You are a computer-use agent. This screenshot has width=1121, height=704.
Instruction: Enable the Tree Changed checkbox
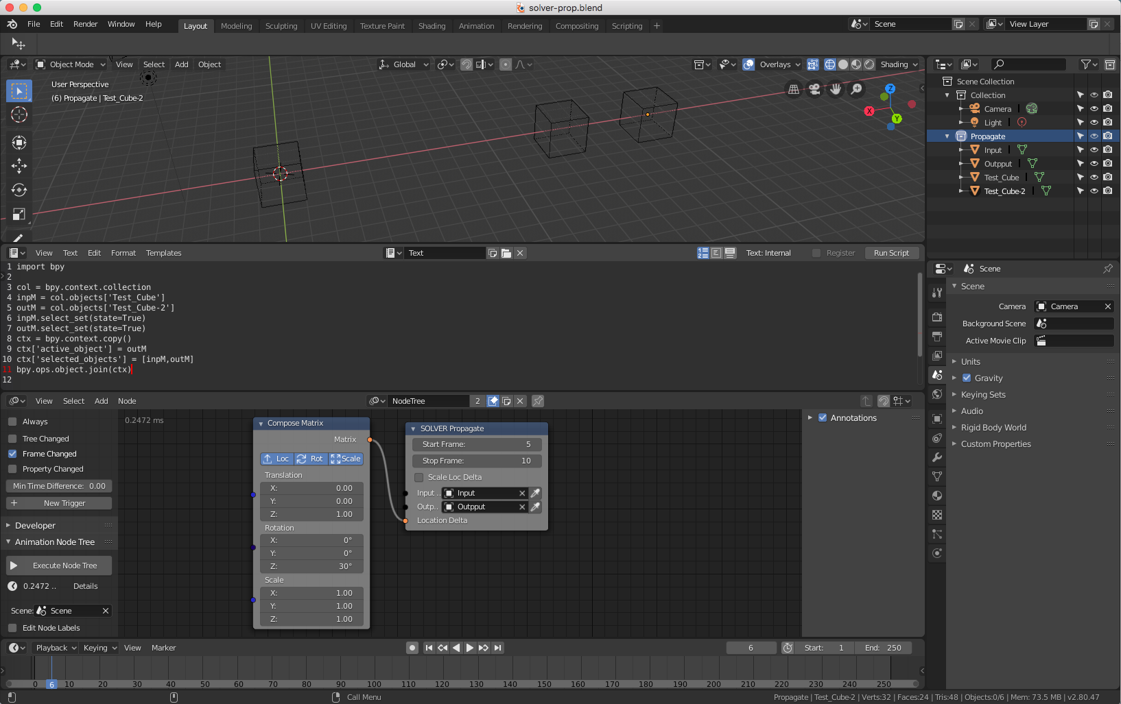pos(12,439)
